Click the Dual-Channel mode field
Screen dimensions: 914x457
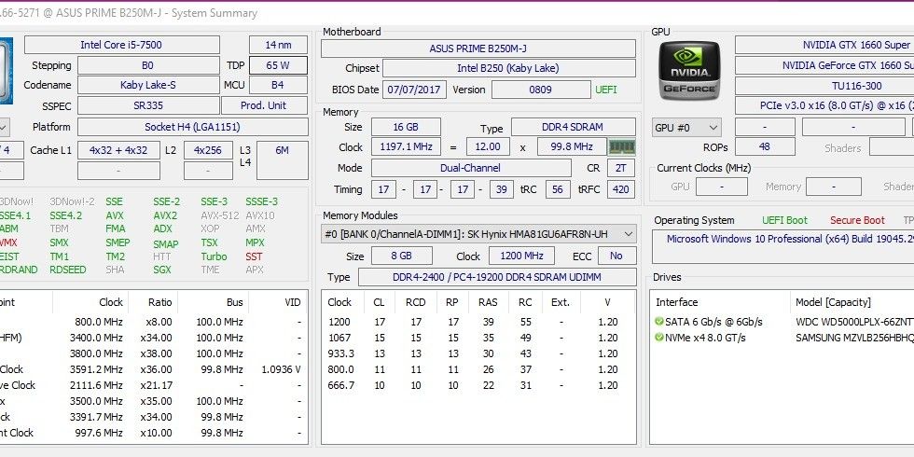pyautogui.click(x=471, y=168)
